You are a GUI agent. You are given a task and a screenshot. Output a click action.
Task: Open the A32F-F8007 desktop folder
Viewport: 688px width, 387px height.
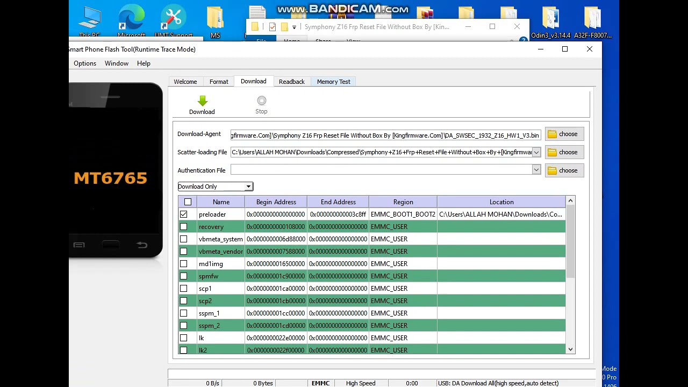pos(593,21)
